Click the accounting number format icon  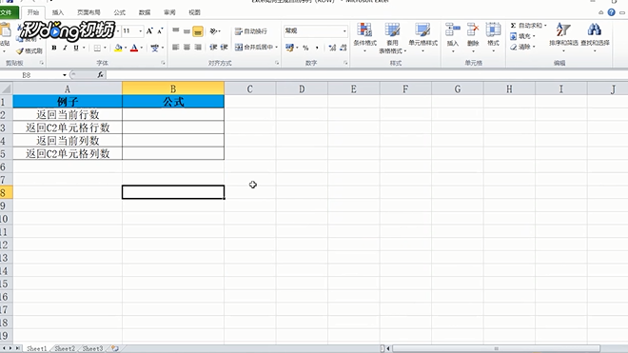coord(289,48)
